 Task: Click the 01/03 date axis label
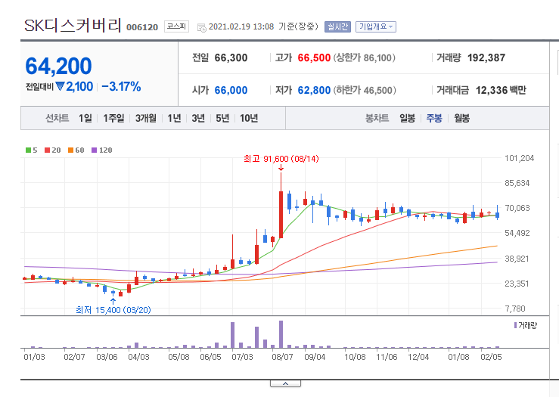pyautogui.click(x=35, y=357)
